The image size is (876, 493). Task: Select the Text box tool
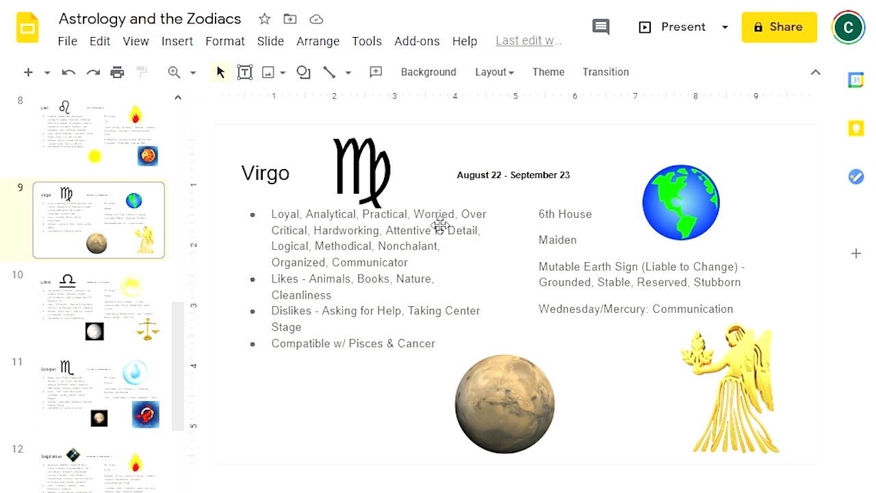[x=244, y=72]
